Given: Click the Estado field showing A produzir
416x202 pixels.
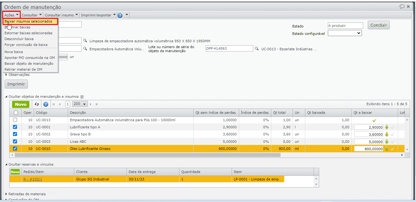Looking at the screenshot, I should [x=345, y=26].
